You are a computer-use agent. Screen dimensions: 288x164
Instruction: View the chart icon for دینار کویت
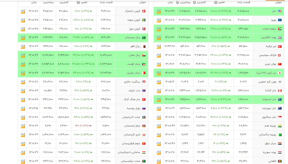pos(23,64)
